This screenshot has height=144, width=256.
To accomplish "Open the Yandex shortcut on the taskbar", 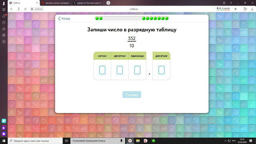I will pyautogui.click(x=146, y=141).
